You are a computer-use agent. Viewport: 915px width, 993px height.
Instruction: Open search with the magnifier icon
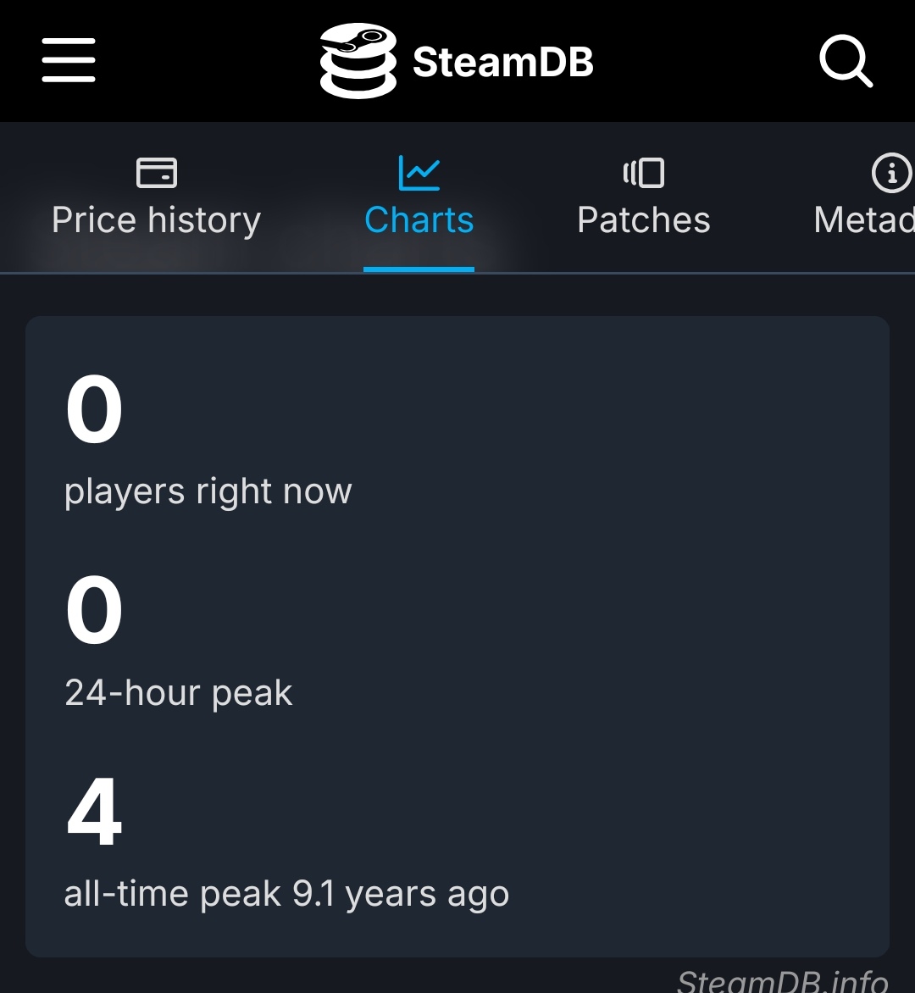[x=846, y=63]
